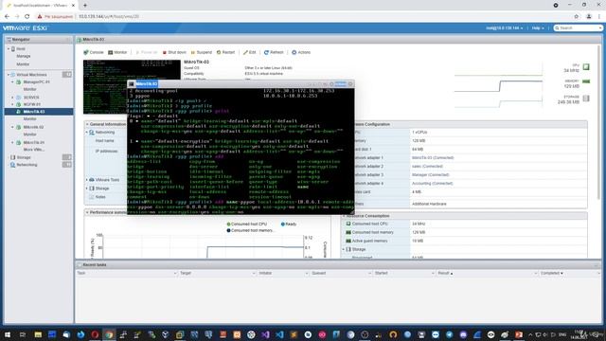Screen dimensions: 606x341
Task: Sort recent tasks by Task column
Action: pyautogui.click(x=126, y=274)
